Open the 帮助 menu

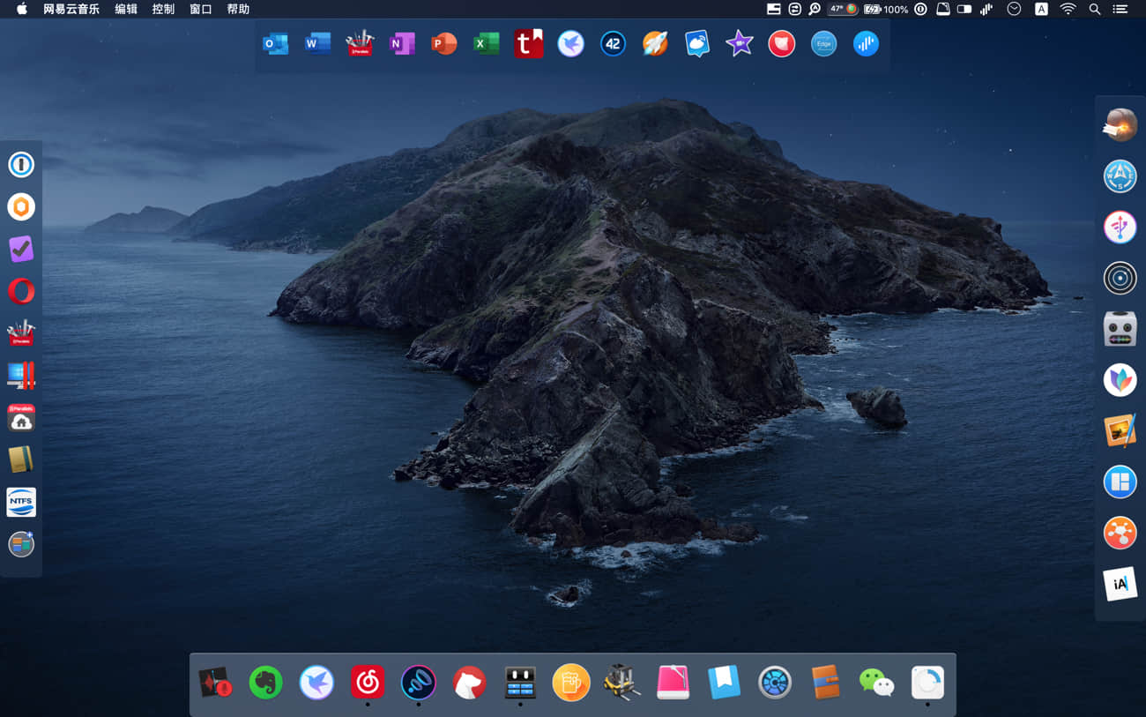(238, 9)
